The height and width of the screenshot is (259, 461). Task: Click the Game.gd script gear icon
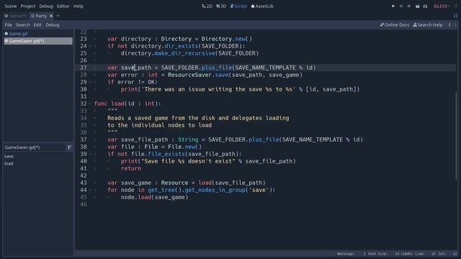[6, 34]
